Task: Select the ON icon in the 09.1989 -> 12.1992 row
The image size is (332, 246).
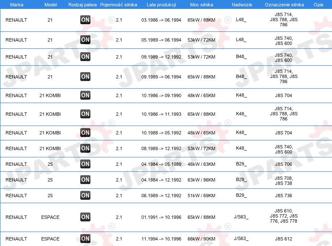Action: [85, 57]
